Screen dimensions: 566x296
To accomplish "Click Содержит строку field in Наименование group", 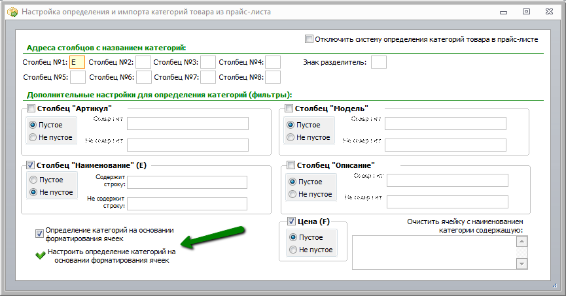I will [x=187, y=182].
